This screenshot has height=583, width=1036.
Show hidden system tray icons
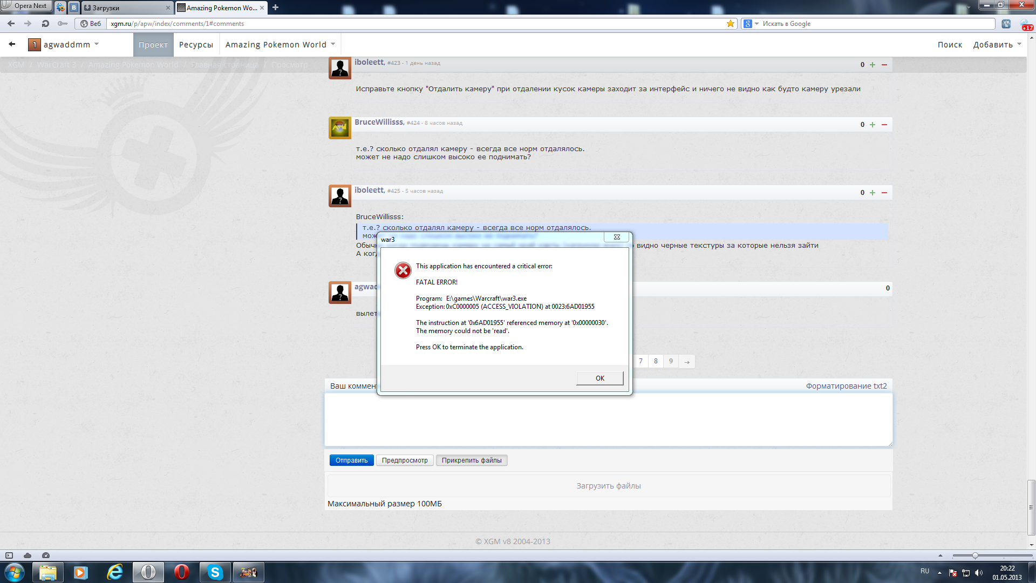tap(939, 573)
